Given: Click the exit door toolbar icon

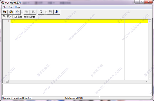Looking at the screenshot, I should click(x=57, y=12).
